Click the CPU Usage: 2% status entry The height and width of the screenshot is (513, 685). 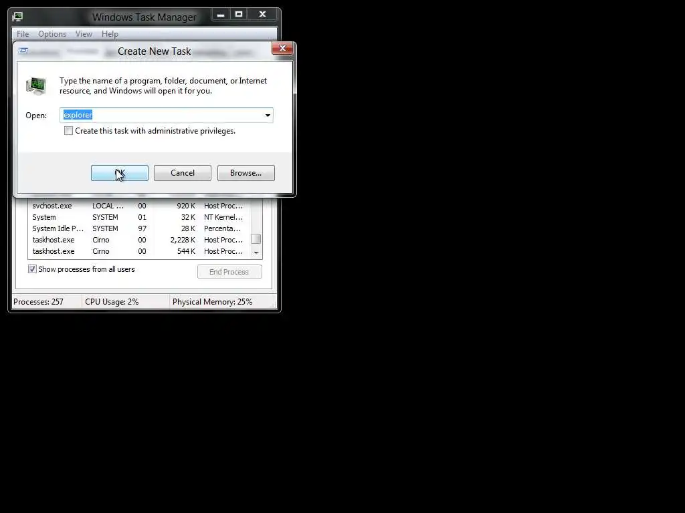(x=112, y=302)
